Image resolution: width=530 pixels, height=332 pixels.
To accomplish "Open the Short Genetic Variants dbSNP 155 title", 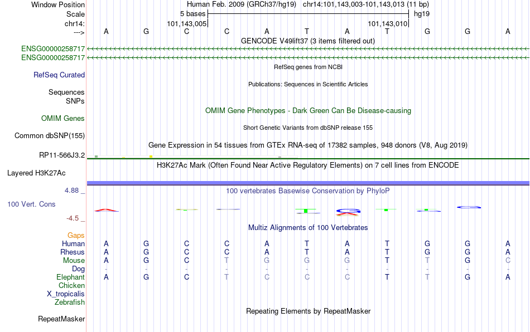I will tap(308, 128).
